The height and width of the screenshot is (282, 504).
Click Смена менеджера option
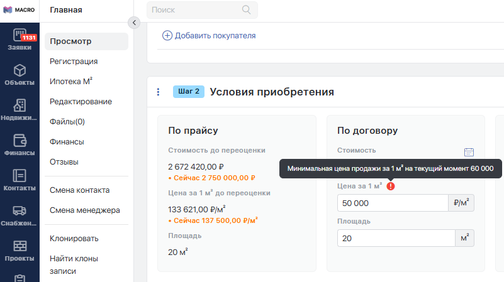(84, 210)
